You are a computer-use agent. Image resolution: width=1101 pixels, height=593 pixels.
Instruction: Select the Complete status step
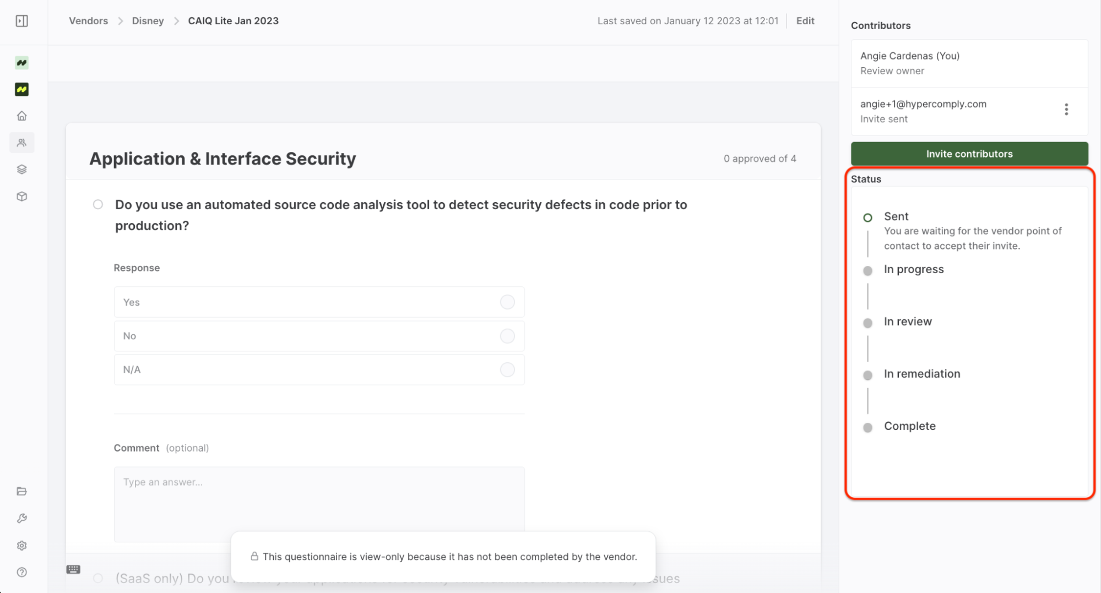(x=909, y=426)
